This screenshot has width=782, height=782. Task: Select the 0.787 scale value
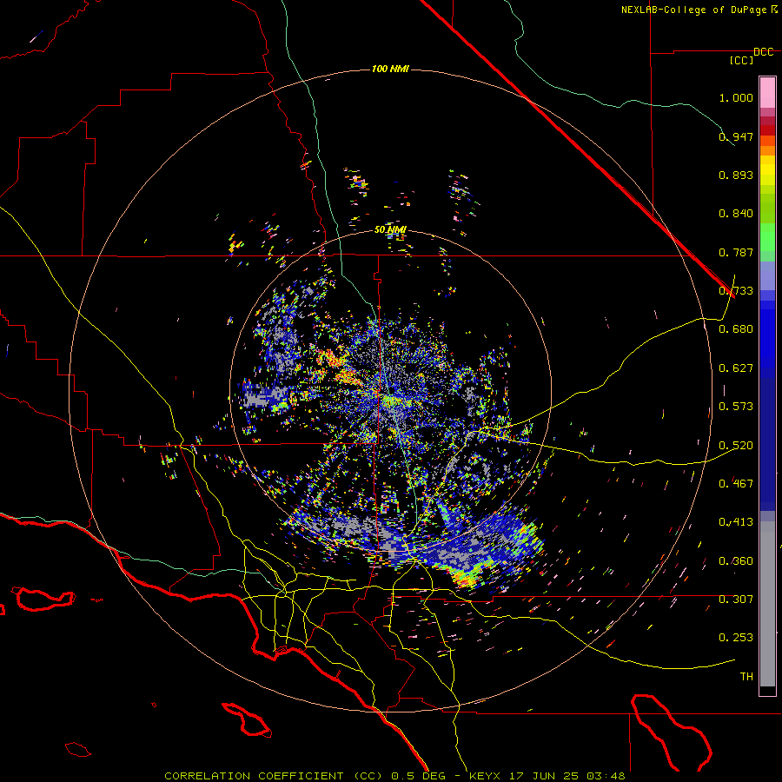736,252
